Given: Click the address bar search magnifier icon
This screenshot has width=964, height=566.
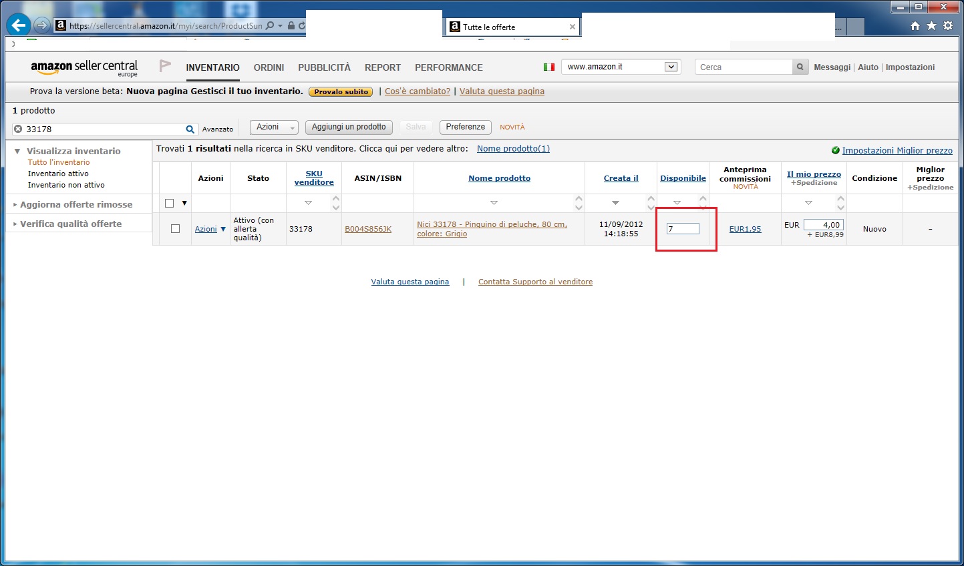Looking at the screenshot, I should 270,26.
